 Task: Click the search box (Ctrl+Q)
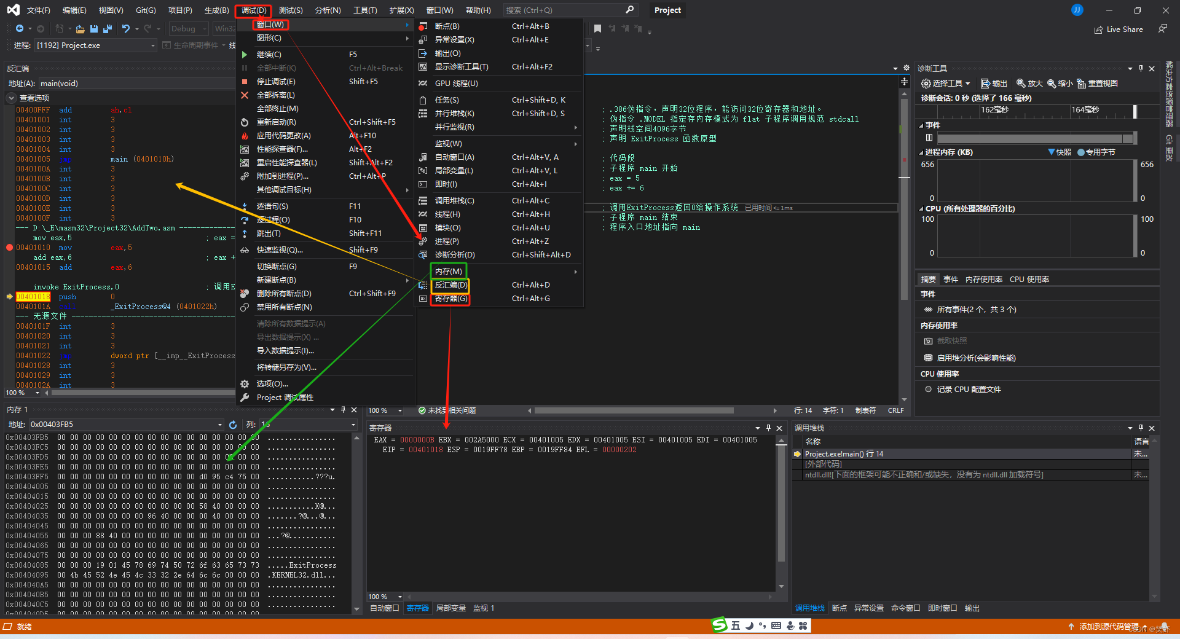click(569, 10)
